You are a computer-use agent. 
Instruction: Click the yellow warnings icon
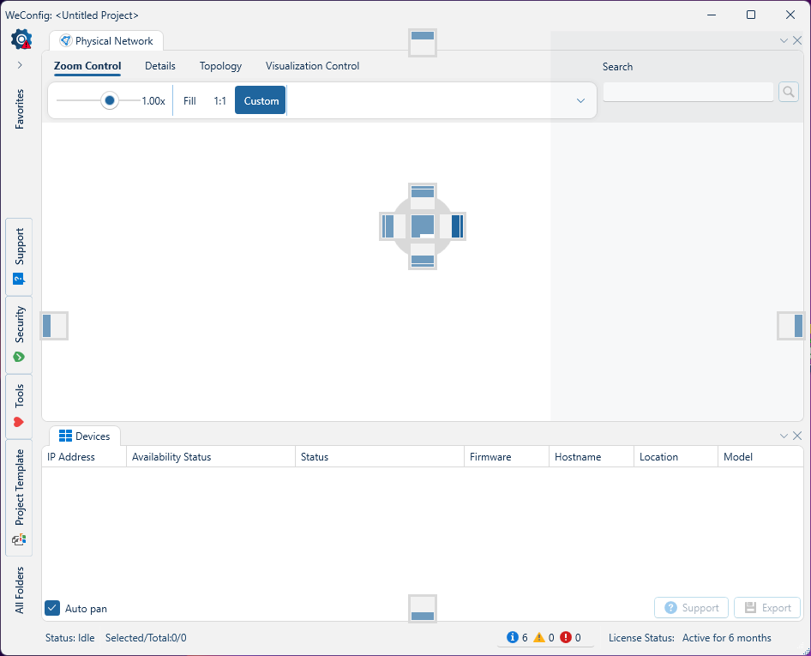coord(539,637)
